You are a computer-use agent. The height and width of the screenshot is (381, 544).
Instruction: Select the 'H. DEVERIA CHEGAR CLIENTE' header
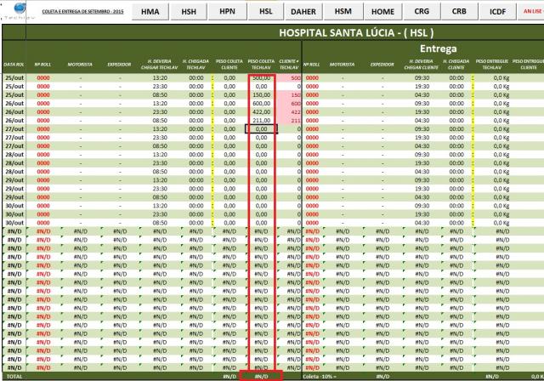421,64
